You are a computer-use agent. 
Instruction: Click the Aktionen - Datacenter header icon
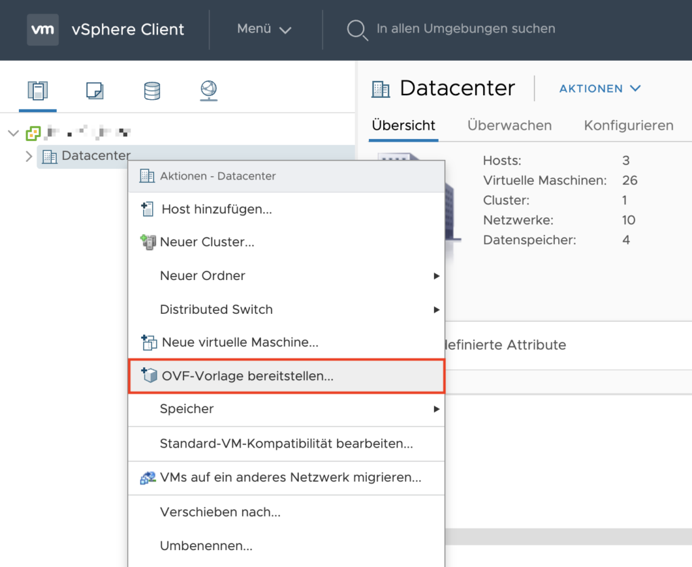click(147, 176)
